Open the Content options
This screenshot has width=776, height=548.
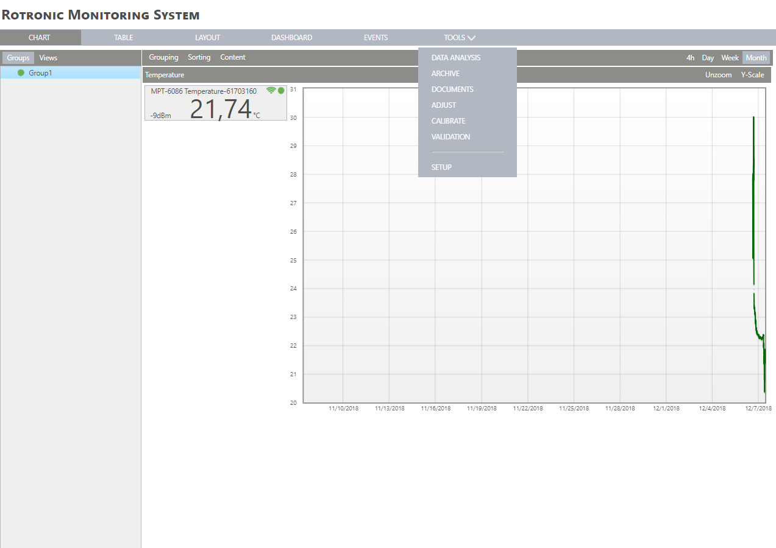[233, 57]
